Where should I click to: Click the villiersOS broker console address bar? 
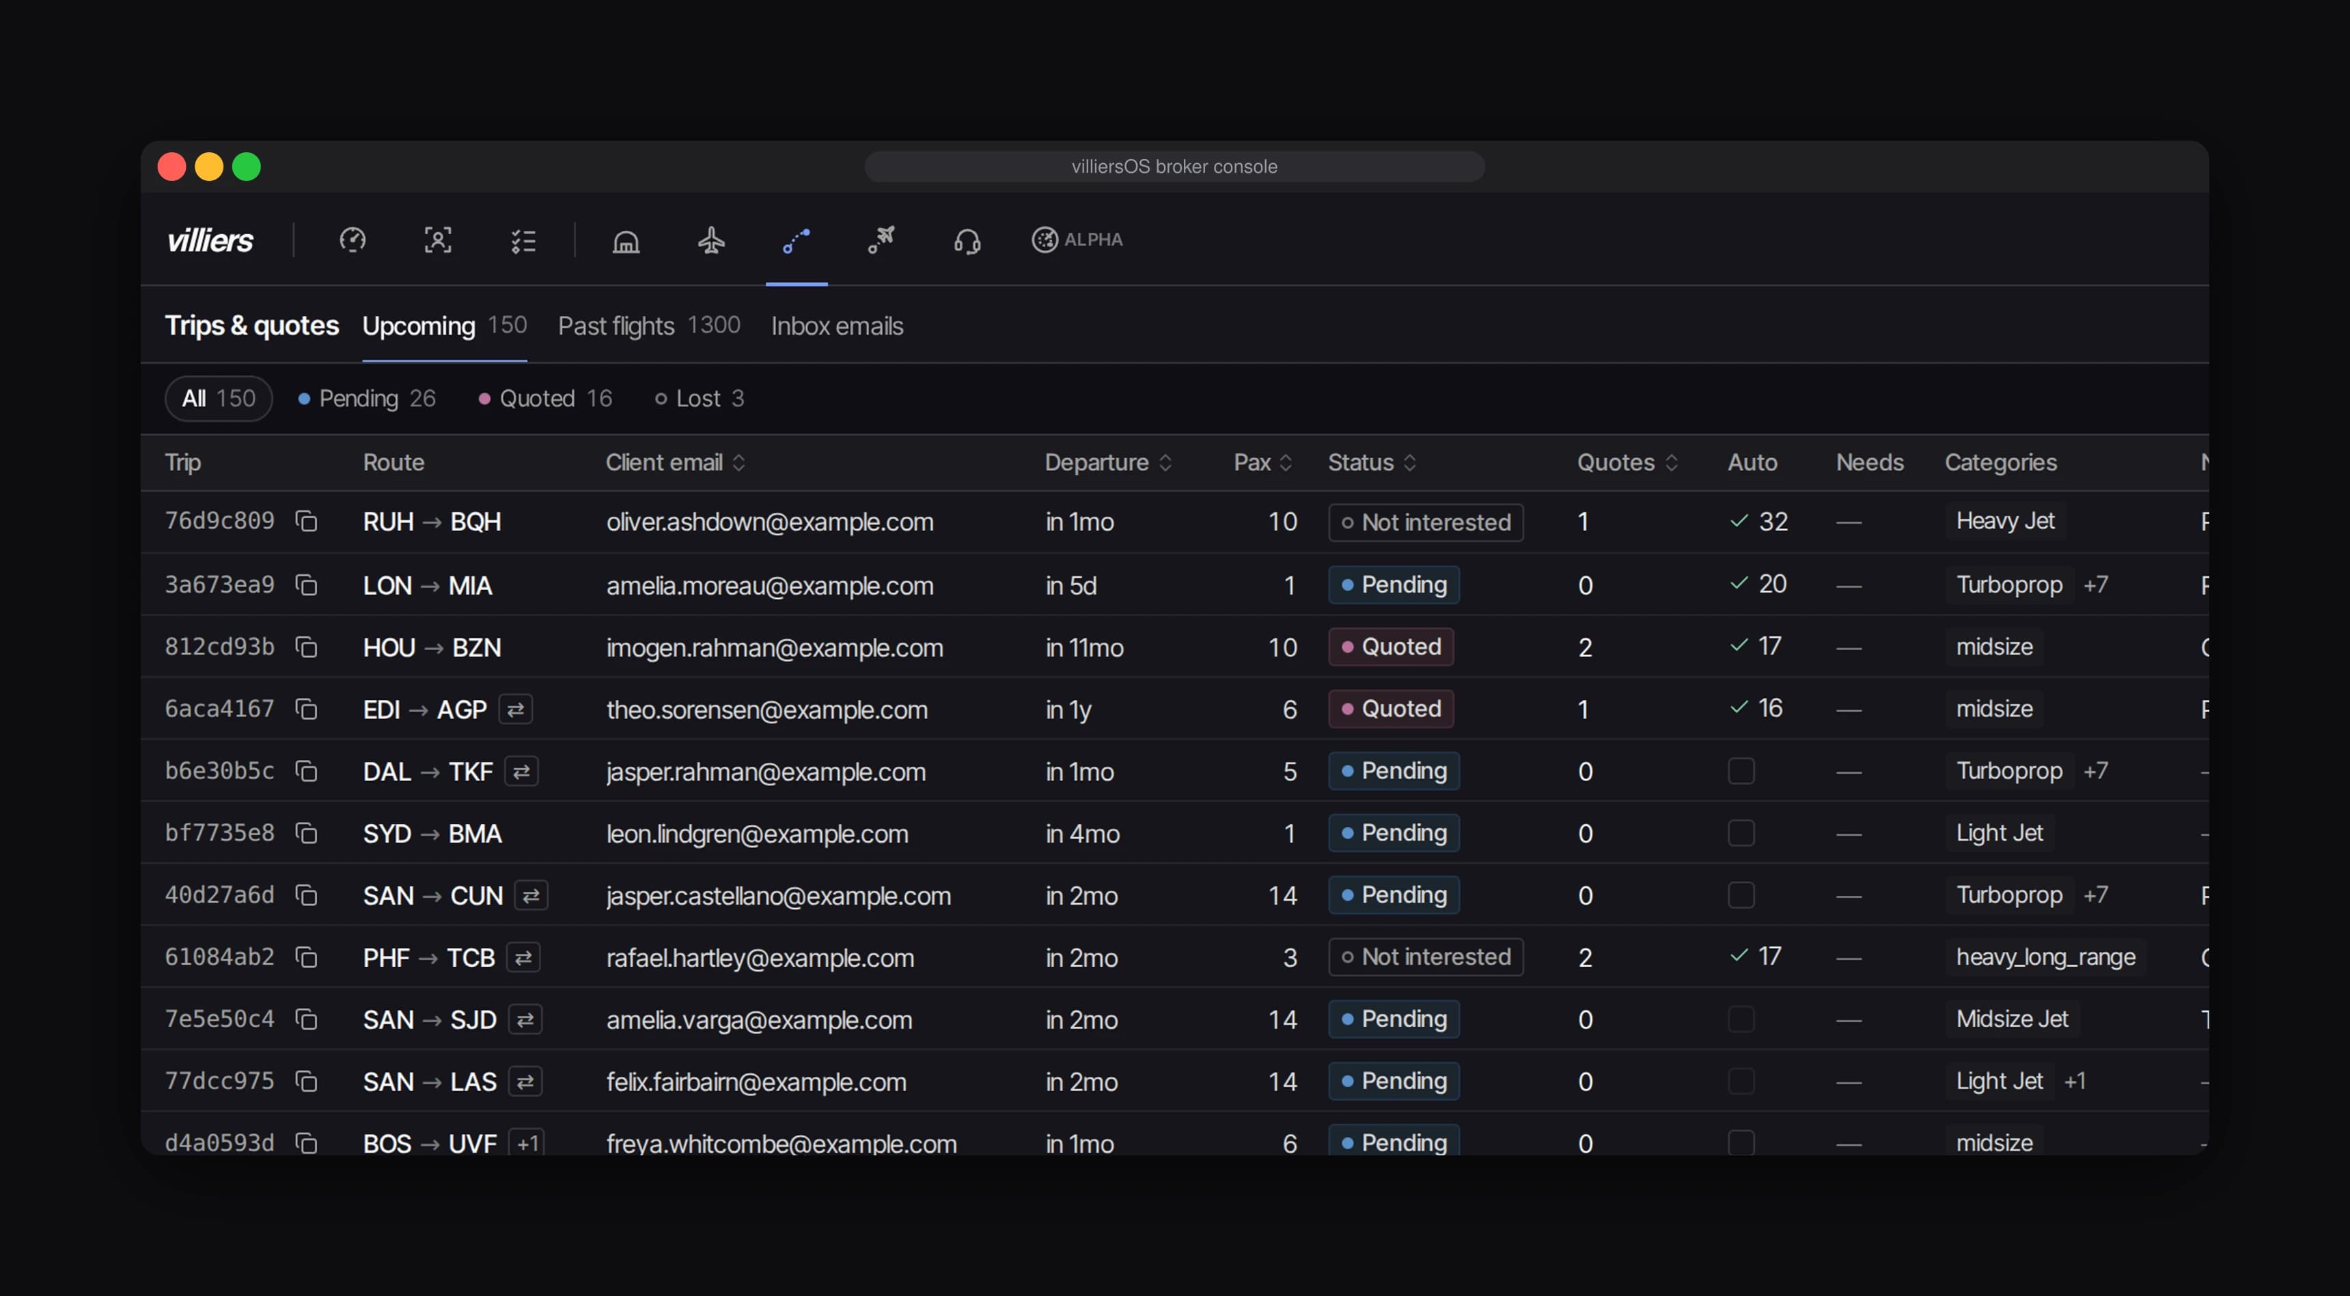click(x=1174, y=167)
